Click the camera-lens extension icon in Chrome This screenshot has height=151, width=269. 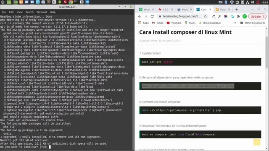tap(226, 16)
